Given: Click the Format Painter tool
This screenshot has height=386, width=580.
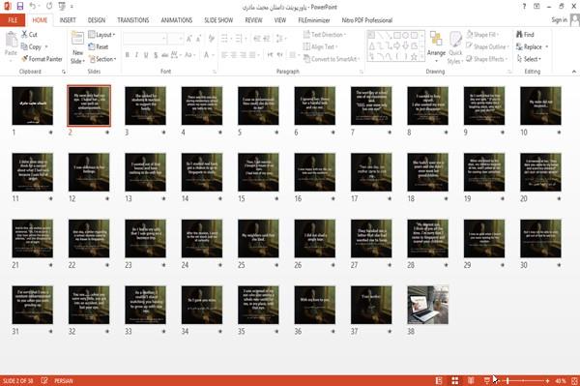Looking at the screenshot, I should tap(42, 59).
